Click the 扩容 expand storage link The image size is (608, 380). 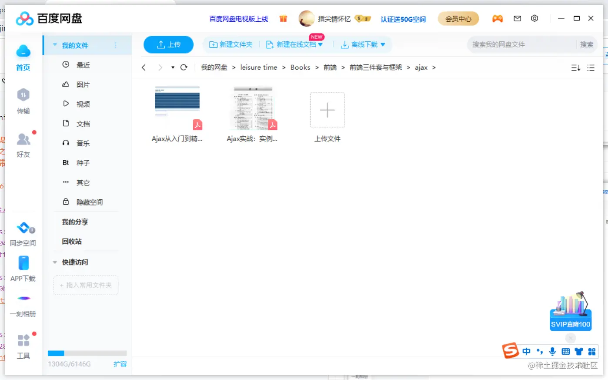point(120,364)
